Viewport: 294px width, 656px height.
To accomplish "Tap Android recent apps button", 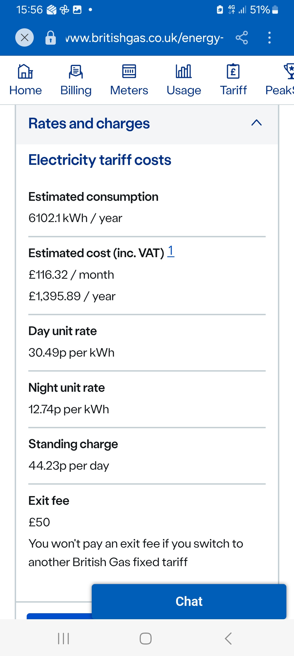I will [63, 639].
